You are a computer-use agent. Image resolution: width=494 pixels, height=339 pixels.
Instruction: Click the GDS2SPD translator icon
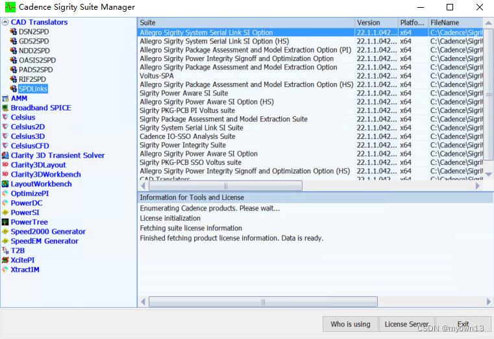click(x=13, y=41)
